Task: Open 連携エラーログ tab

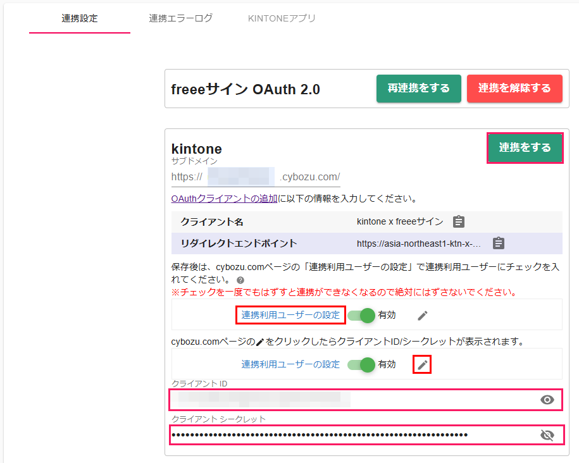Action: [181, 18]
